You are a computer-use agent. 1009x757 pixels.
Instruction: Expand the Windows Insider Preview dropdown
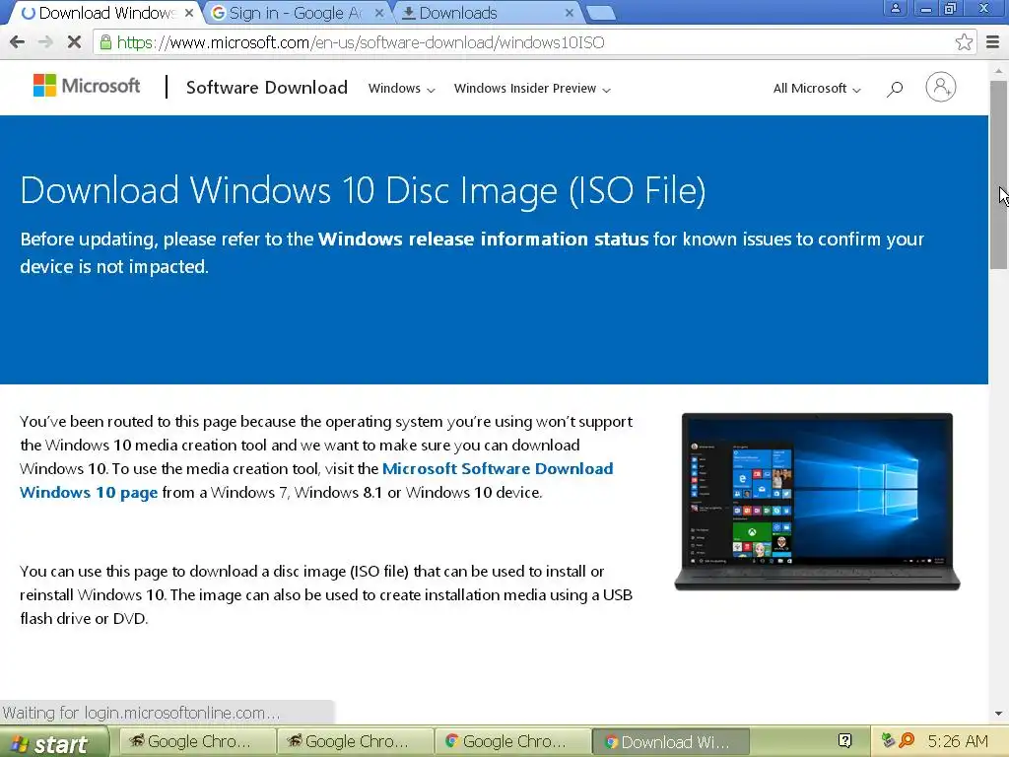(x=532, y=88)
